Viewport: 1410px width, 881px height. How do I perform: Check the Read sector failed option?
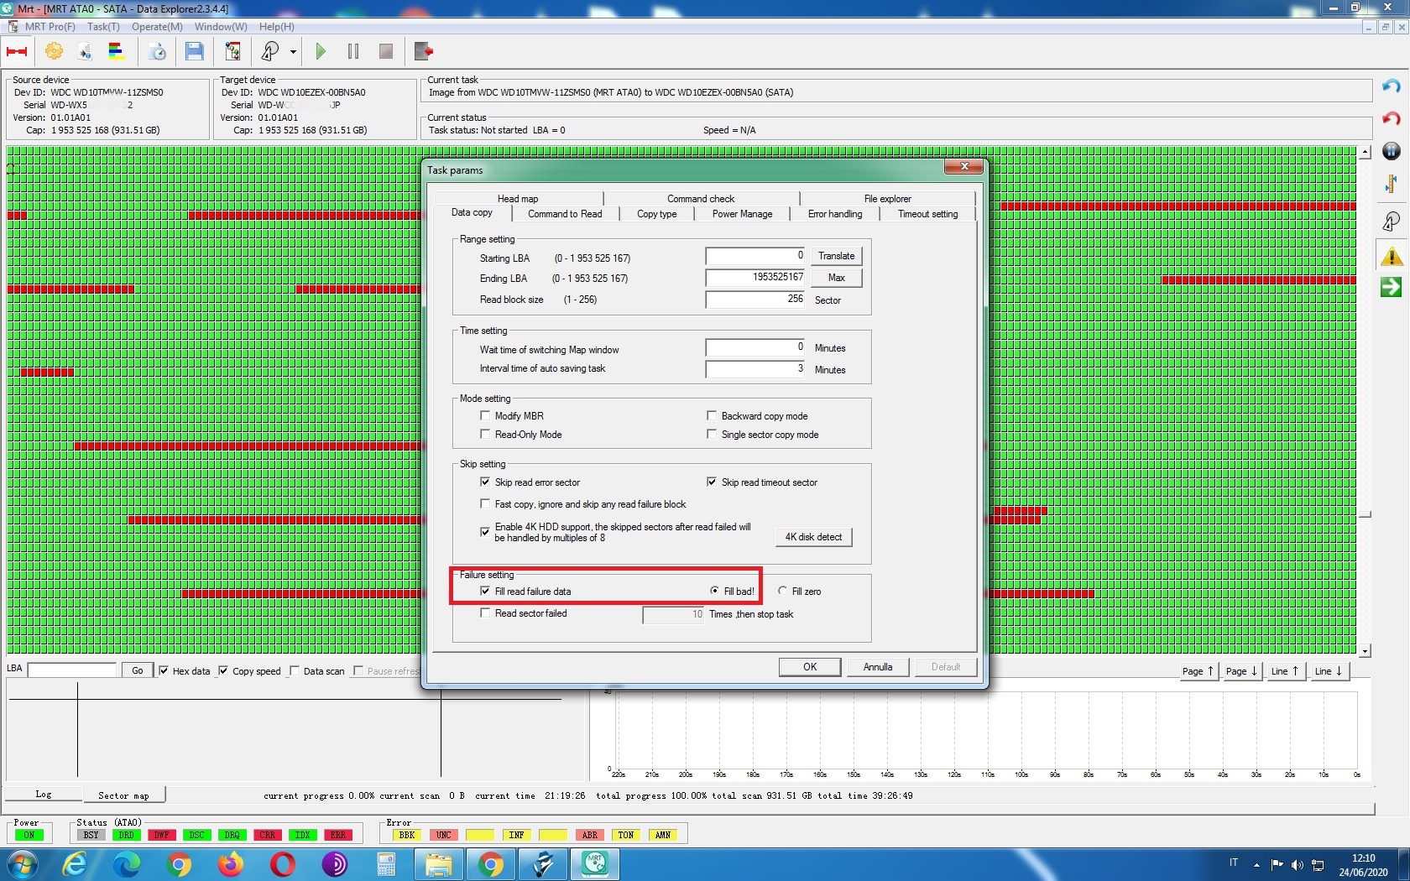tap(485, 613)
